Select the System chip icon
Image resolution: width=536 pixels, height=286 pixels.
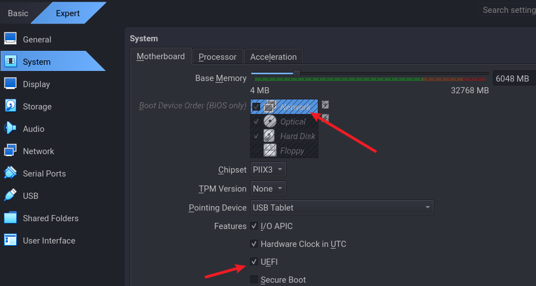[x=11, y=61]
